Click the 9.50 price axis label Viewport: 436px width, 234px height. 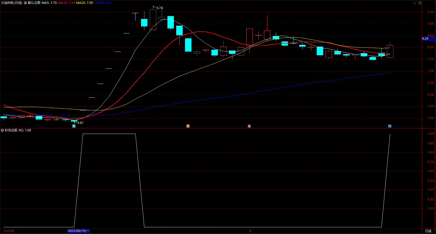click(x=431, y=12)
